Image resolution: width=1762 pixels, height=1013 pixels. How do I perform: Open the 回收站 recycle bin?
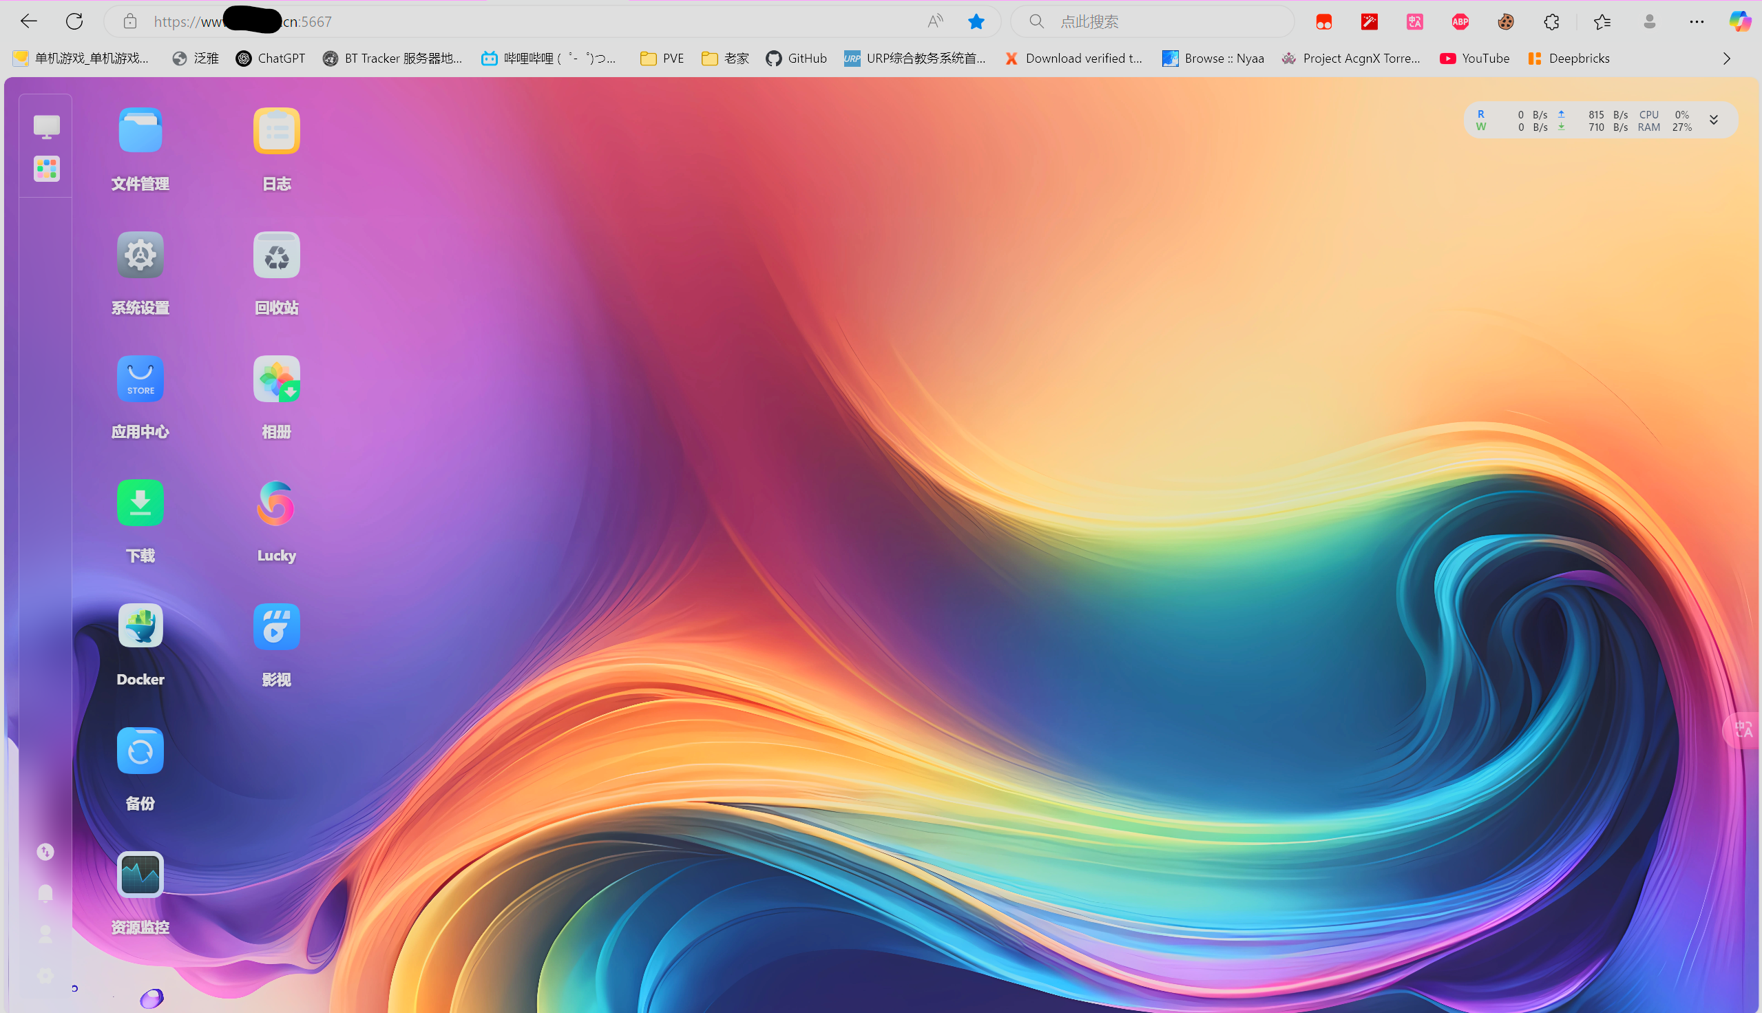276,255
